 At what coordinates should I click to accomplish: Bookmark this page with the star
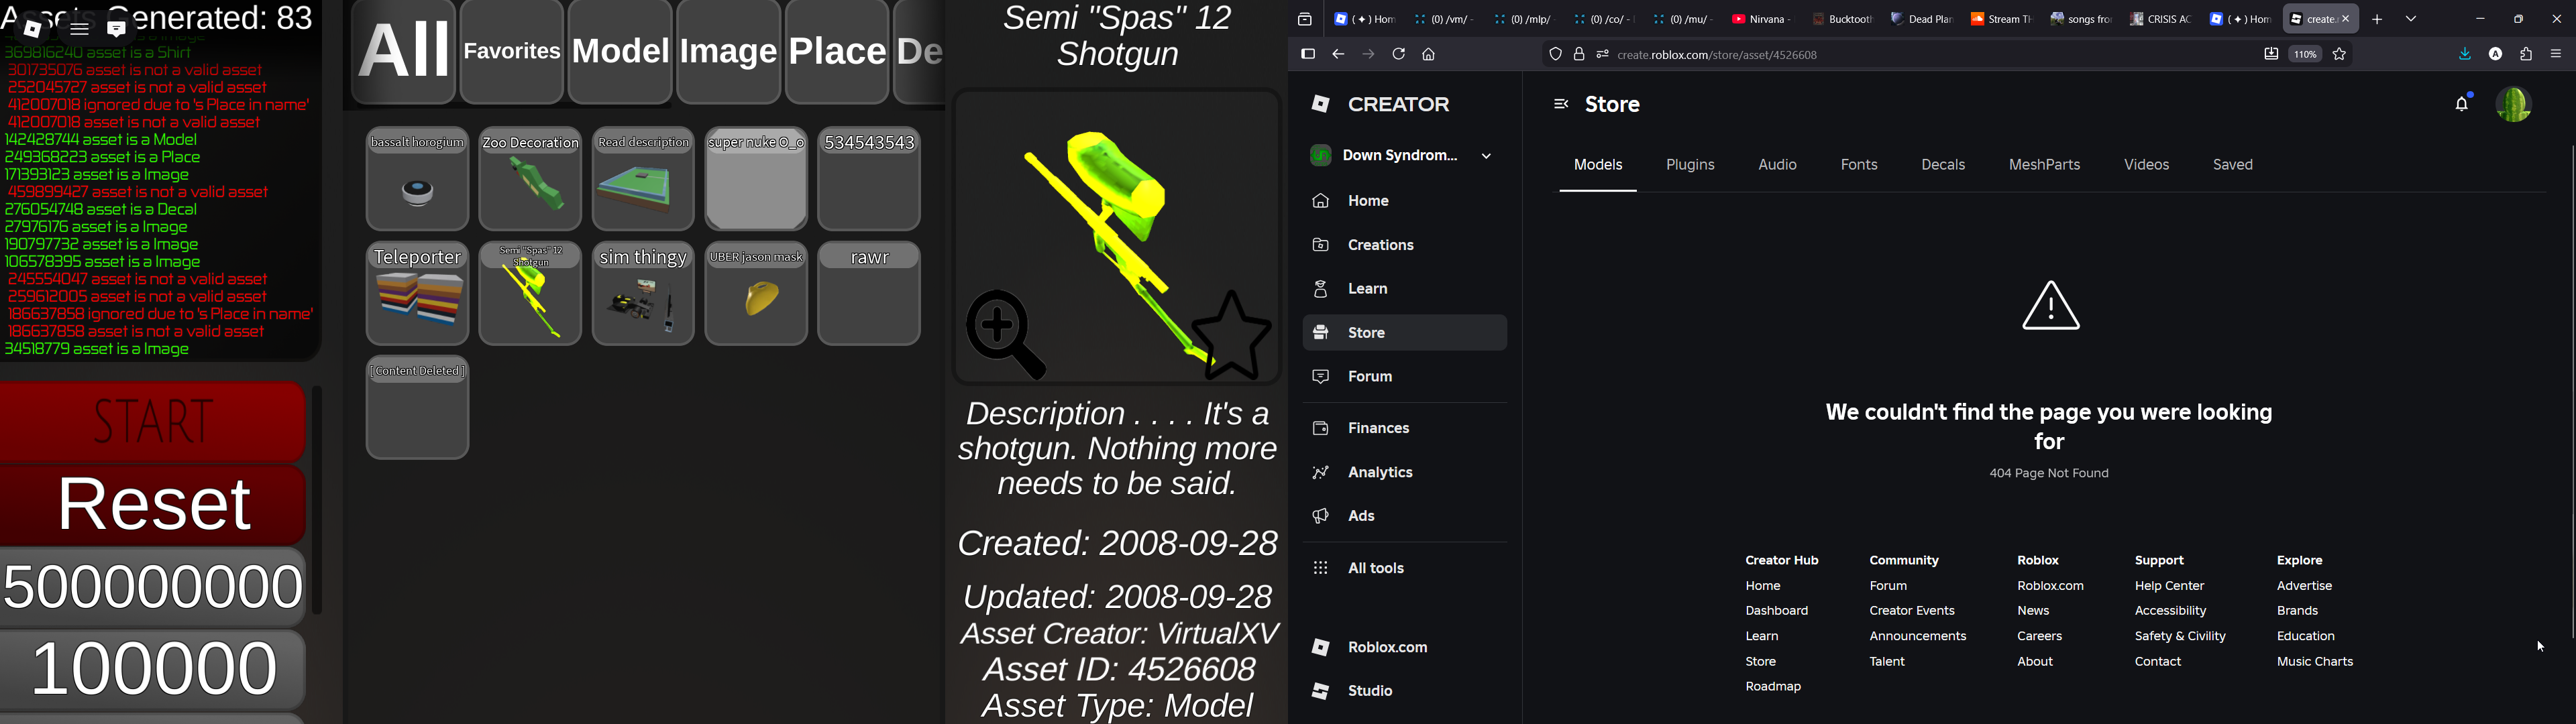point(2340,55)
